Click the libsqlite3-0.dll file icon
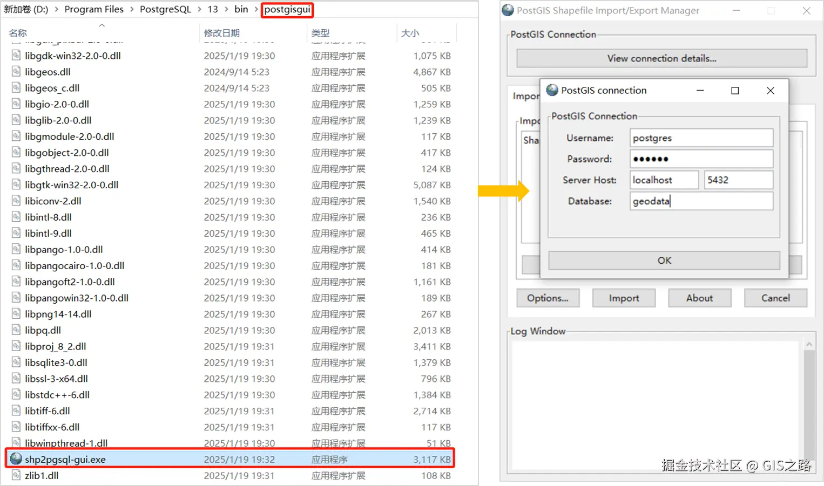Screen dimensions: 824x486 coord(16,362)
